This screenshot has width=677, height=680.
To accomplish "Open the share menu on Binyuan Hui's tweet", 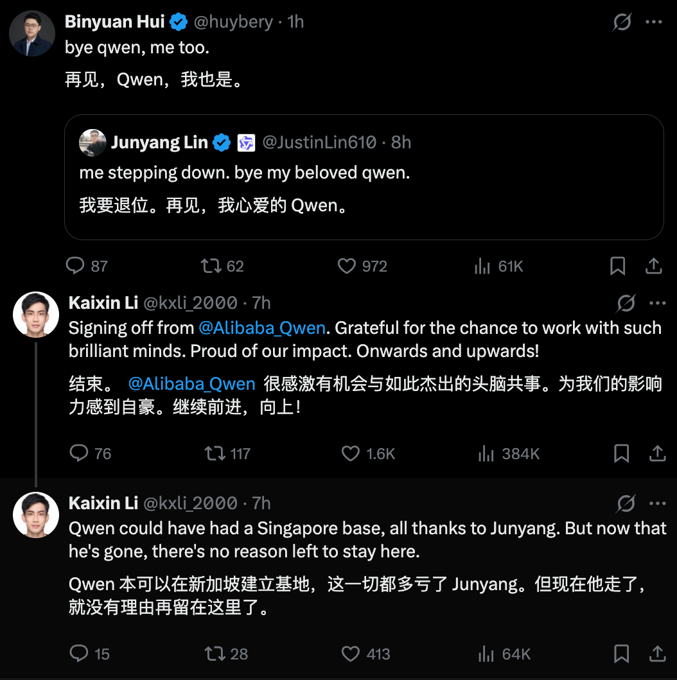I will [x=654, y=265].
